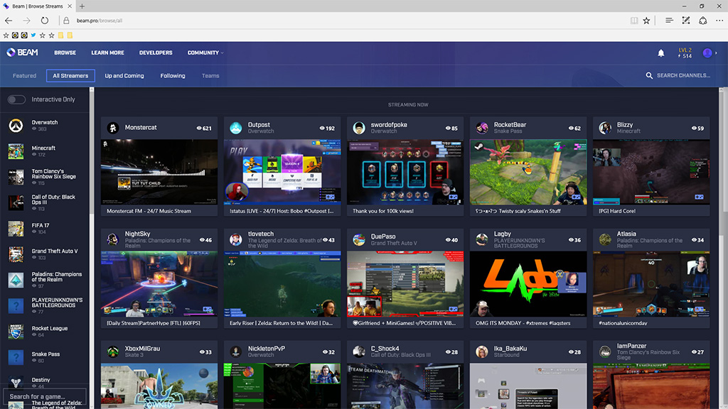Select the Overwatch game icon
Screen dimensions: 728x409
(16, 125)
